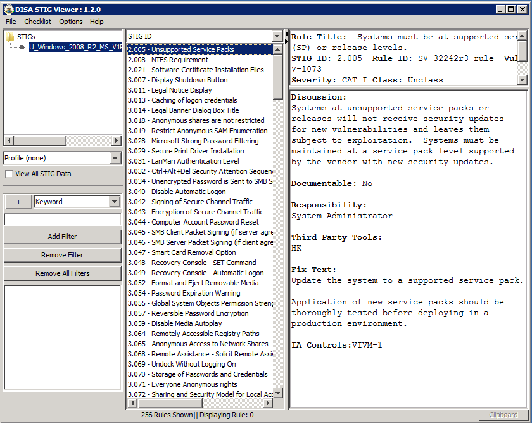The width and height of the screenshot is (532, 423).
Task: Click rule list horizontal scroll left arrow
Action: [132, 403]
